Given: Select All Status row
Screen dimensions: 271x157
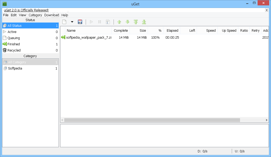Looking at the screenshot, I should (x=30, y=25).
